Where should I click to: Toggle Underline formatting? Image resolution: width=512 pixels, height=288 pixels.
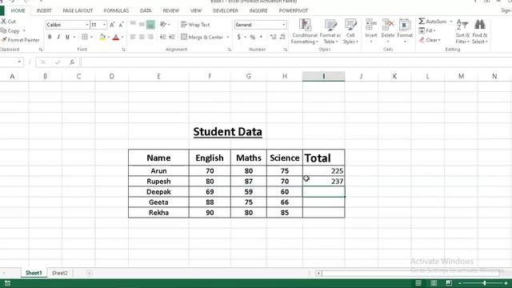coord(67,37)
